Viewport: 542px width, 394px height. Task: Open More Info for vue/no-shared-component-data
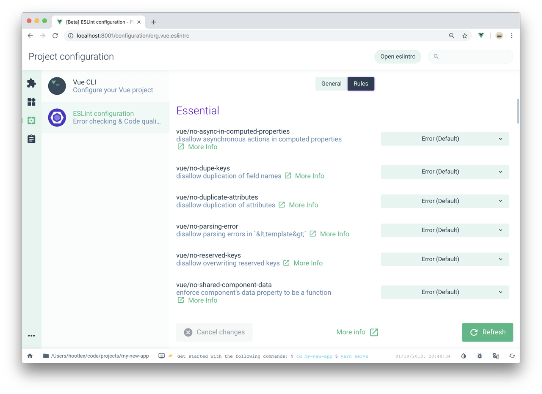click(197, 300)
